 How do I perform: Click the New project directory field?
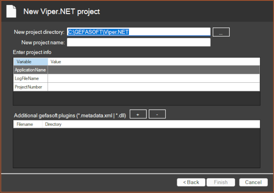tap(139, 32)
